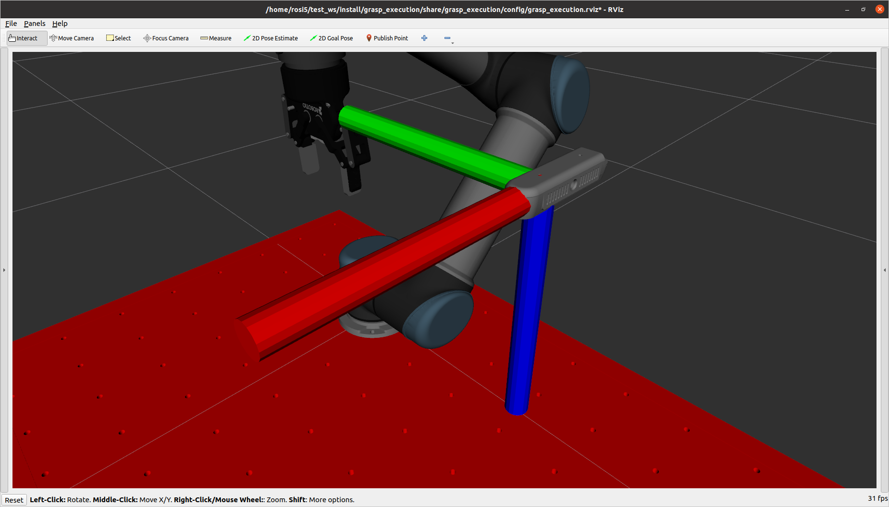Minimize the RViz window
The width and height of the screenshot is (889, 507).
[847, 9]
